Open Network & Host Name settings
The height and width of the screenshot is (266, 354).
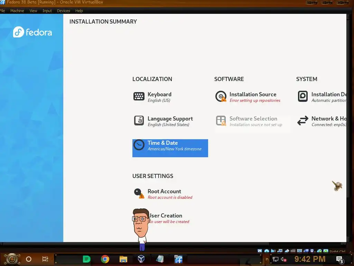321,121
